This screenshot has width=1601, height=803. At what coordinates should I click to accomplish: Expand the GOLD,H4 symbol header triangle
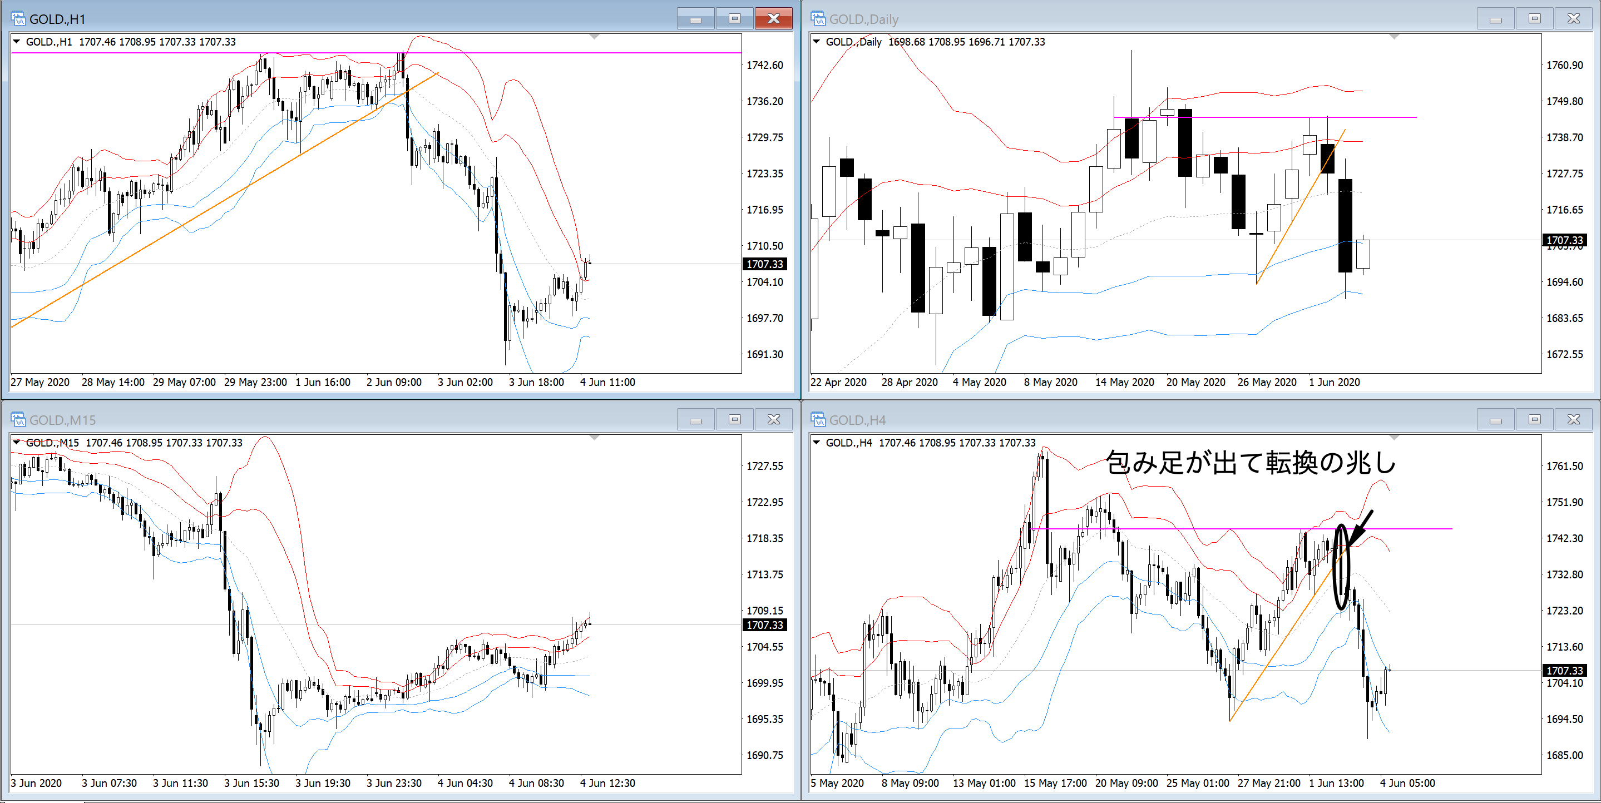817,443
